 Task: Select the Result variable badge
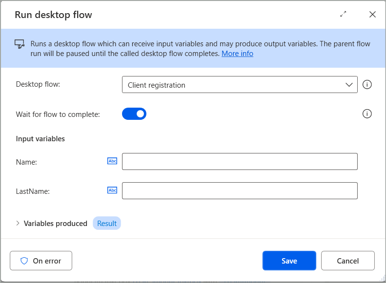[107, 224]
